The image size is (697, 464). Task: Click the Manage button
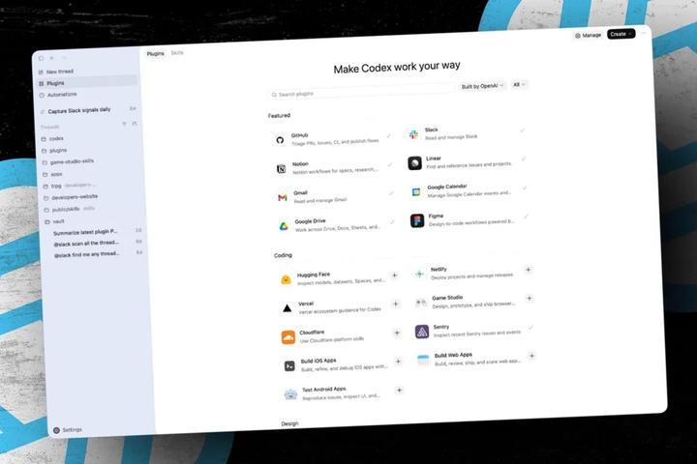(588, 35)
